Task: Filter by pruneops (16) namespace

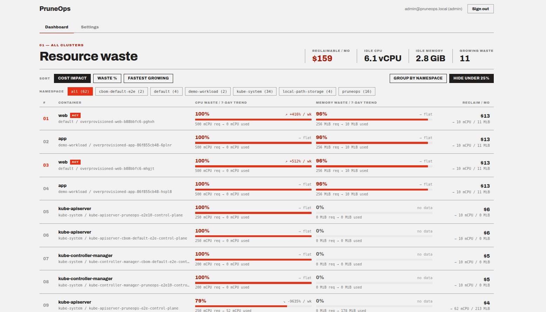Action: click(357, 91)
